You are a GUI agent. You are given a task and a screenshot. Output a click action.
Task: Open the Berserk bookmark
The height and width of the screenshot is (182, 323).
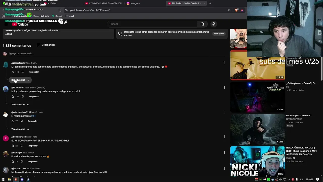[x=57, y=16]
